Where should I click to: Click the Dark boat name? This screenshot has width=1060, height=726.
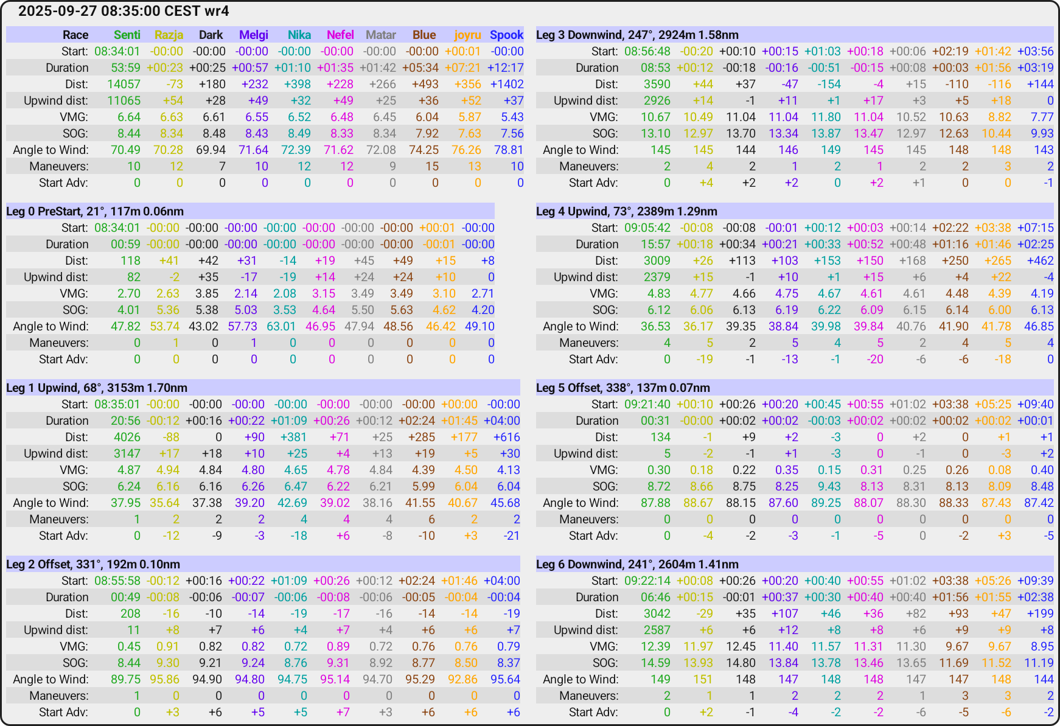click(x=211, y=35)
